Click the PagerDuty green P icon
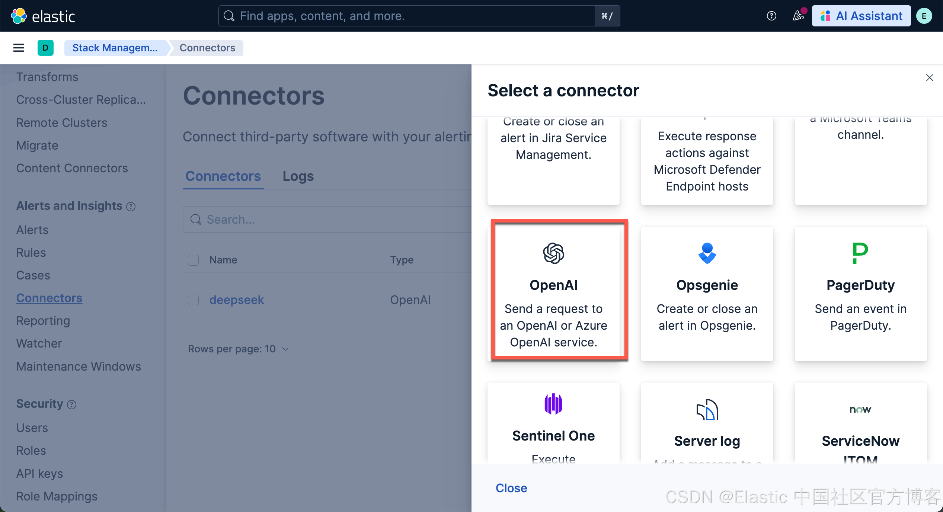Image resolution: width=943 pixels, height=512 pixels. (860, 253)
